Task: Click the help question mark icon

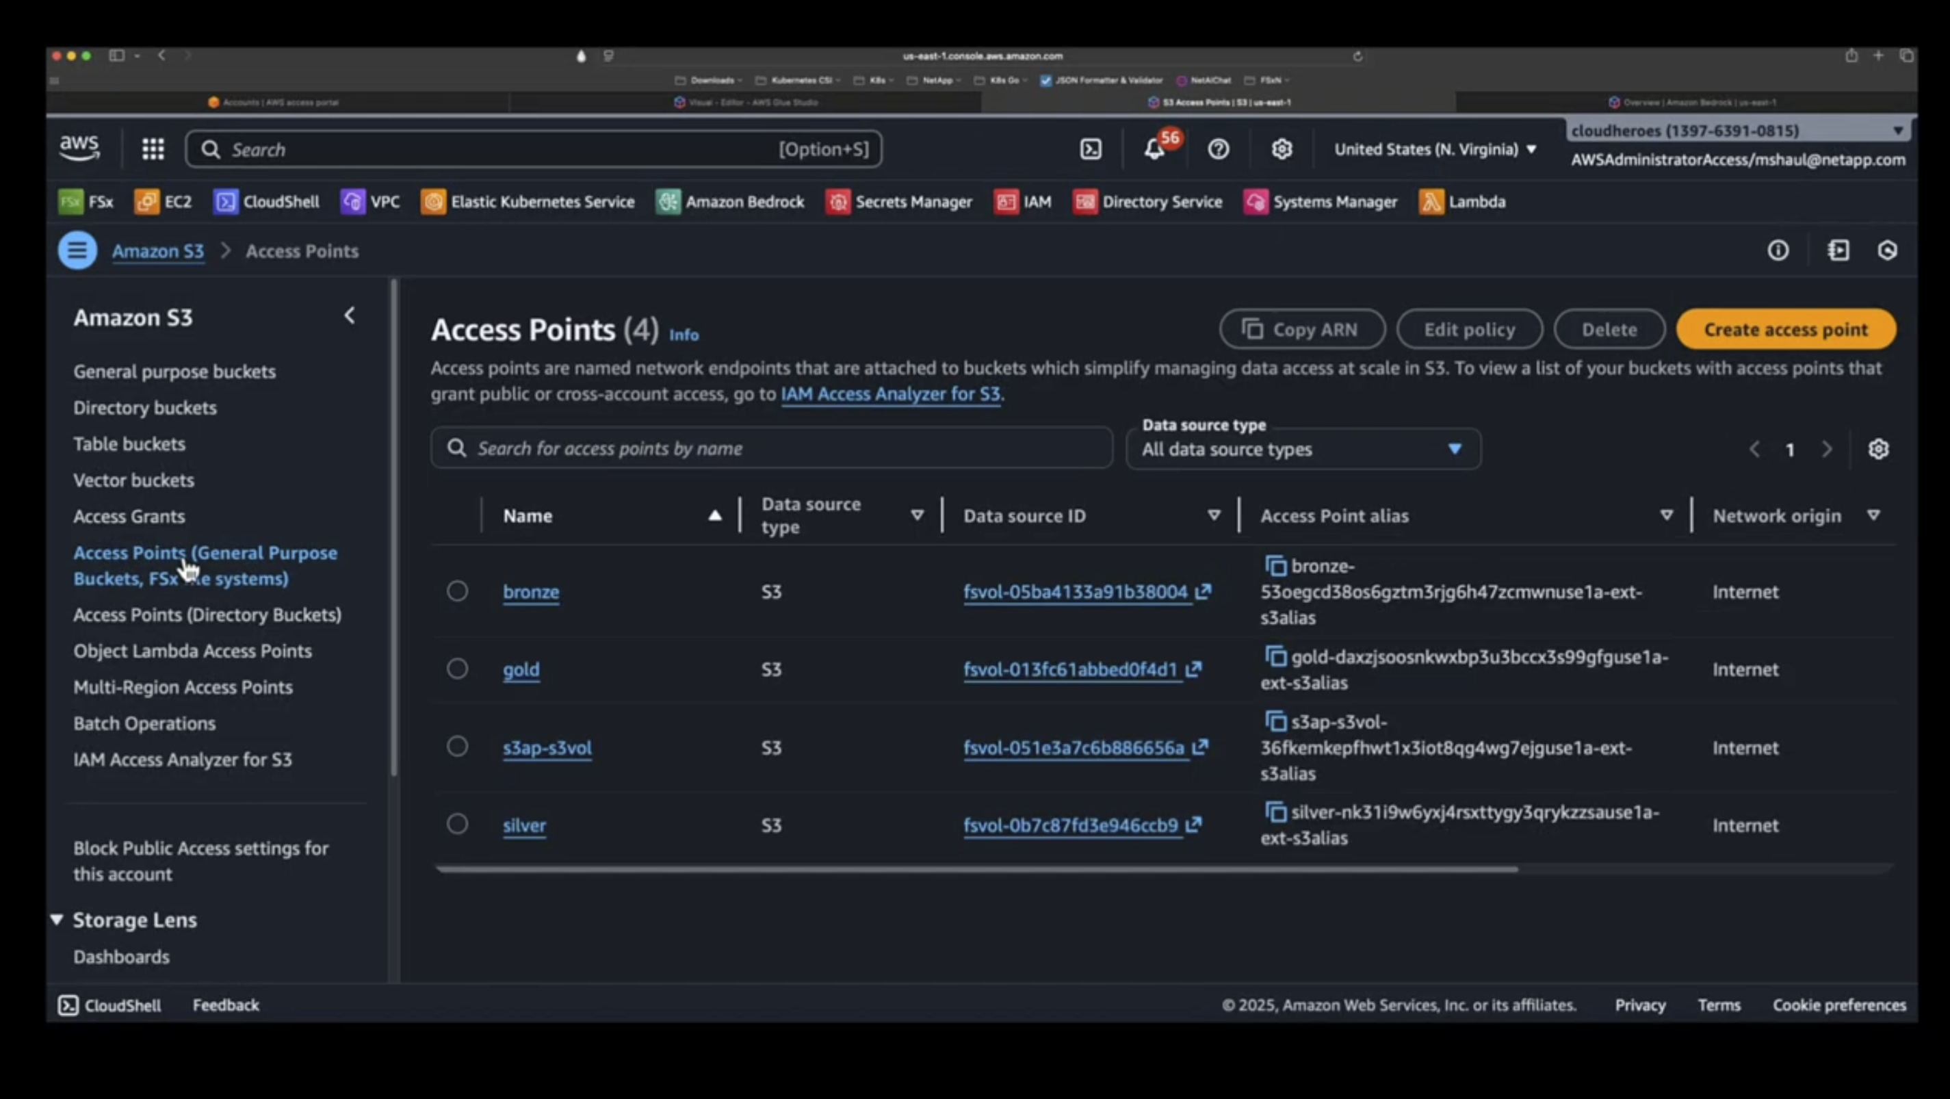Action: pos(1218,149)
